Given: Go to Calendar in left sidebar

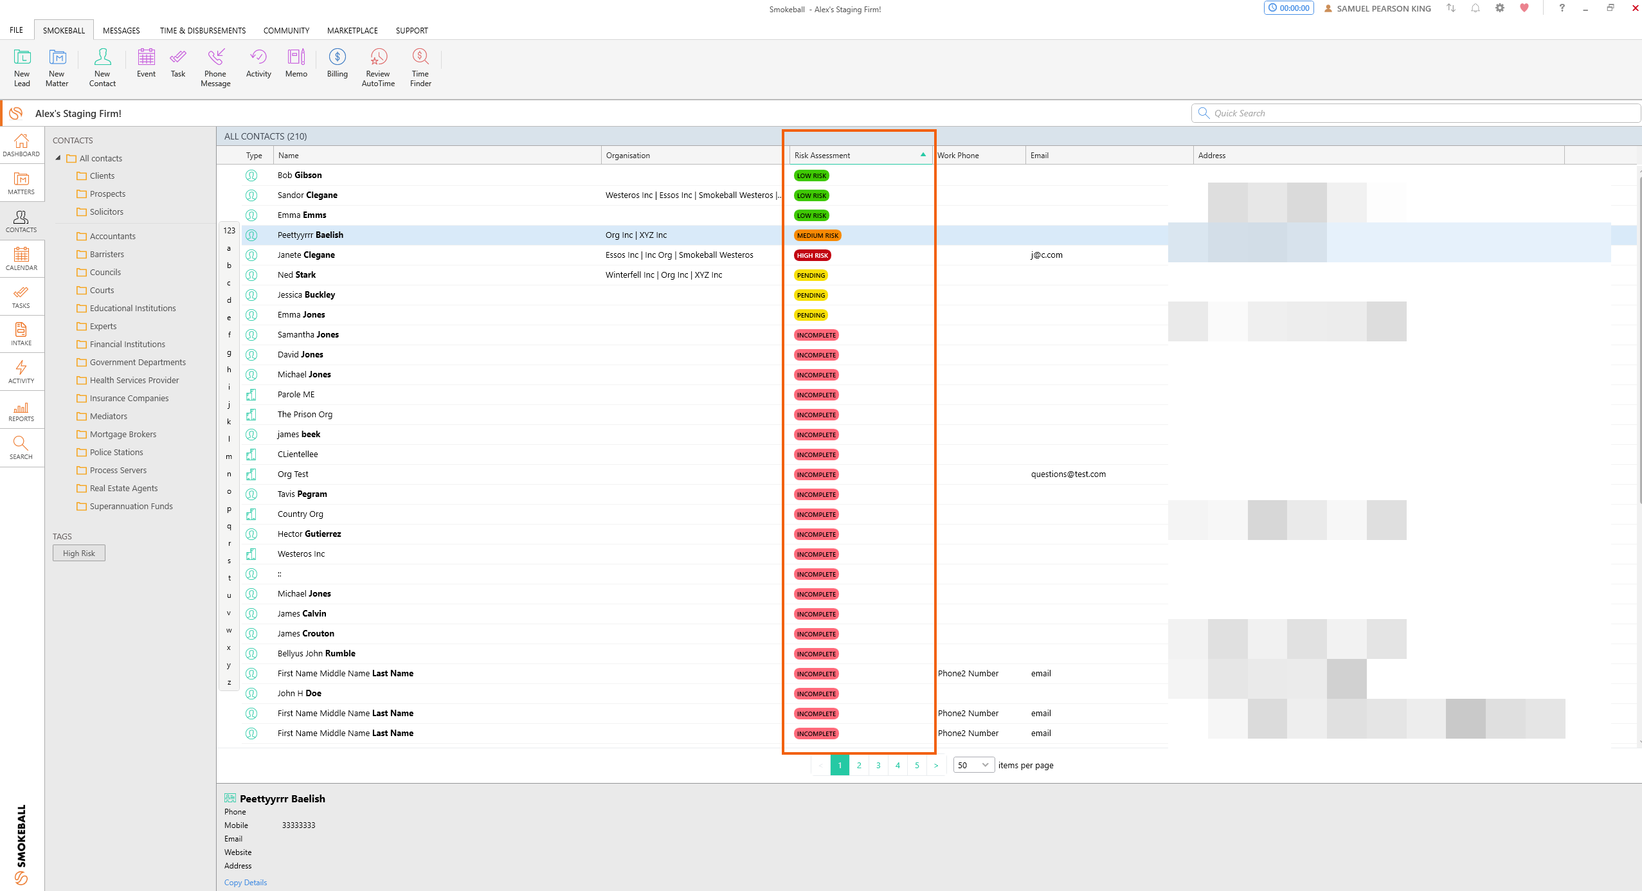Looking at the screenshot, I should pyautogui.click(x=21, y=258).
